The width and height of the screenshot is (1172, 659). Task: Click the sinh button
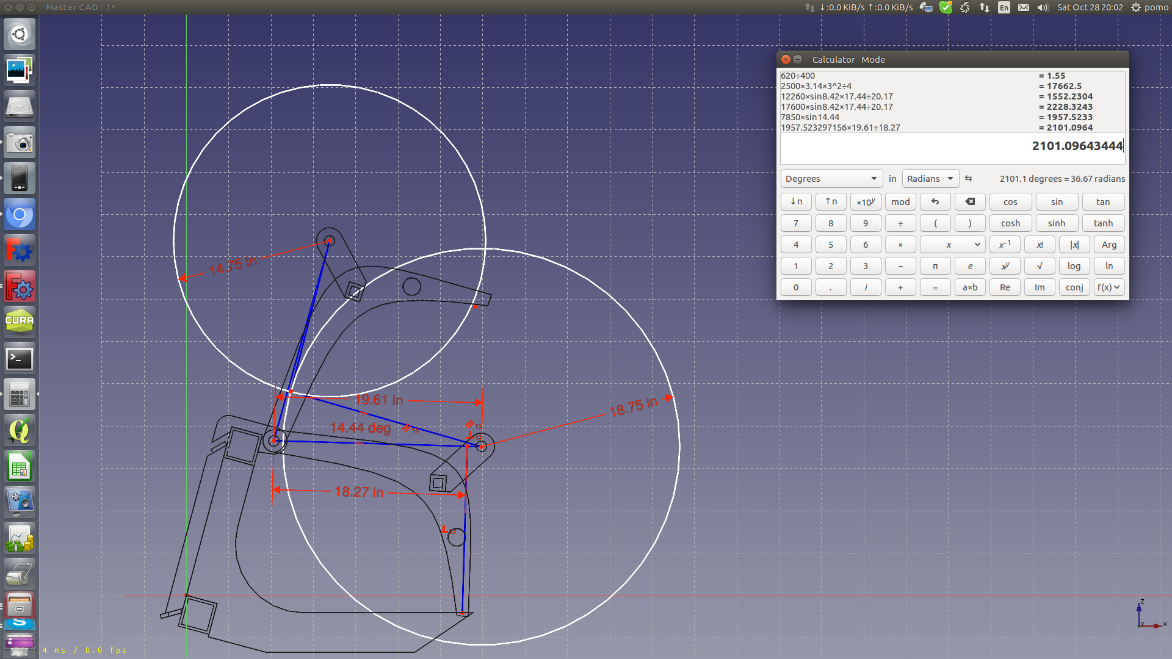tap(1057, 223)
